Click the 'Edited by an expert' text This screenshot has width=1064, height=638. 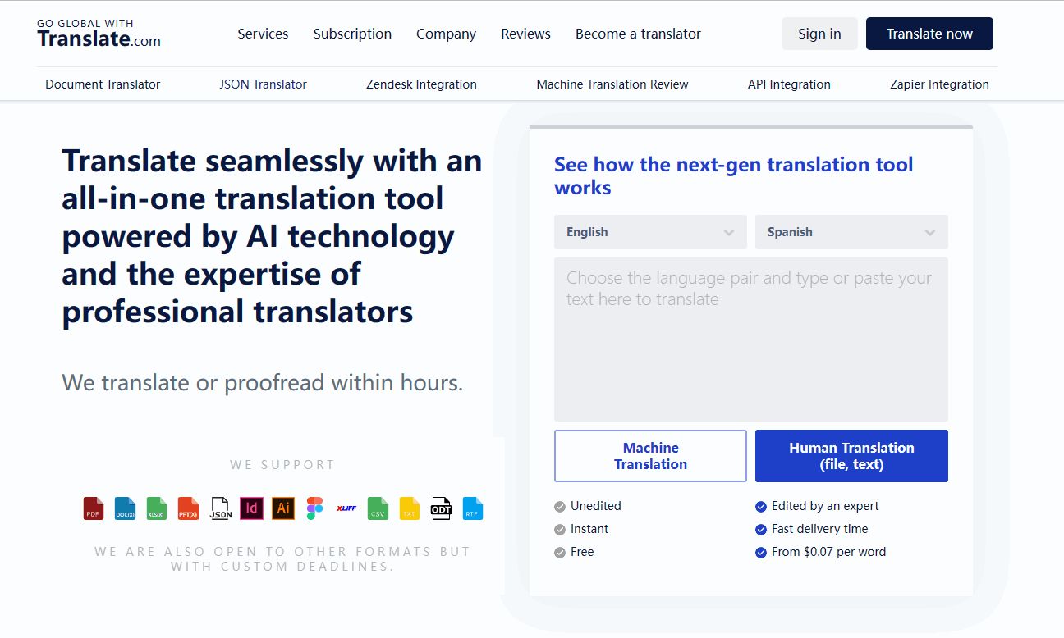(x=825, y=506)
